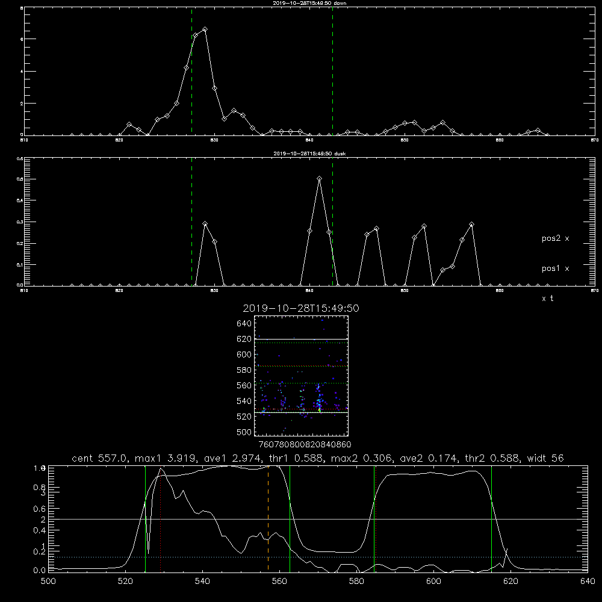The image size is (602, 602).
Task: Click the red dotted line near 529 in bottom plot
Action: pos(161,518)
